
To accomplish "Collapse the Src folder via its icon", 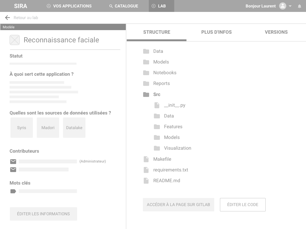I will coord(146,95).
